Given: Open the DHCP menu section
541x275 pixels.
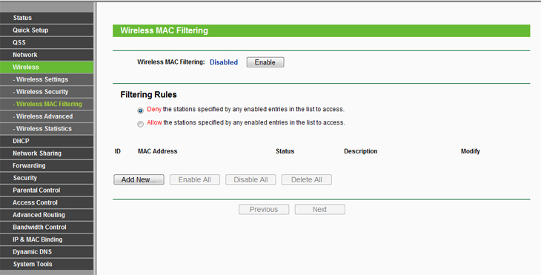Looking at the screenshot, I should point(47,141).
